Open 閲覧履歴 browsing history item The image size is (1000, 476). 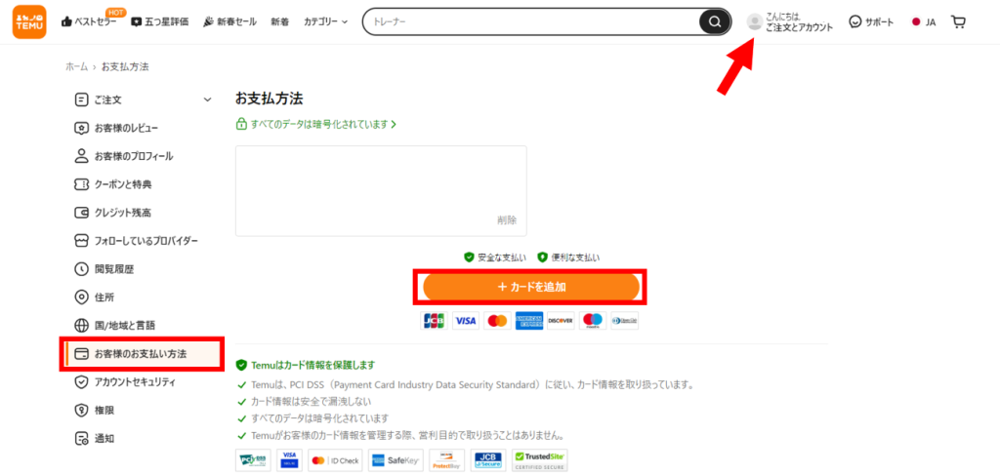(x=113, y=268)
